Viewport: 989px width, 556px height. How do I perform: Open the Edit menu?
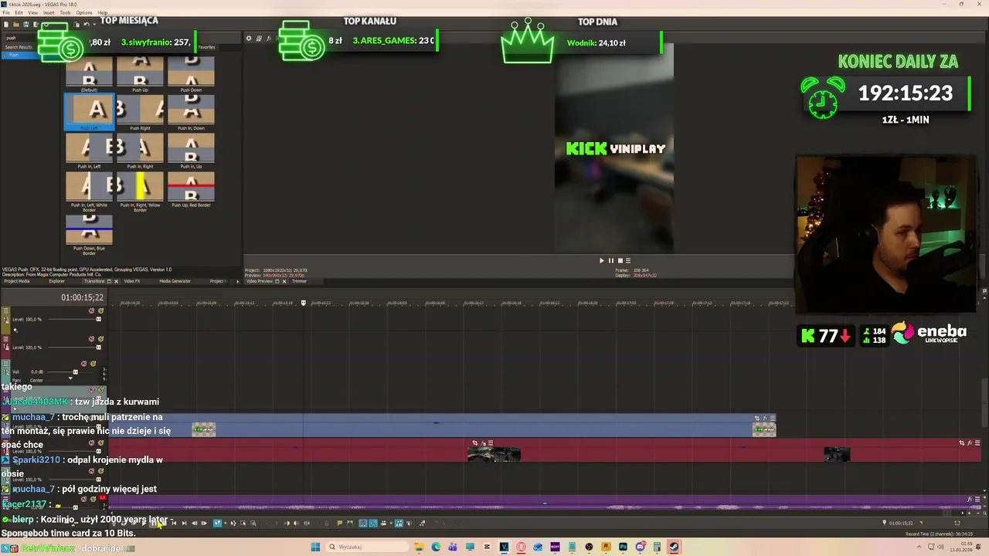pyautogui.click(x=19, y=12)
